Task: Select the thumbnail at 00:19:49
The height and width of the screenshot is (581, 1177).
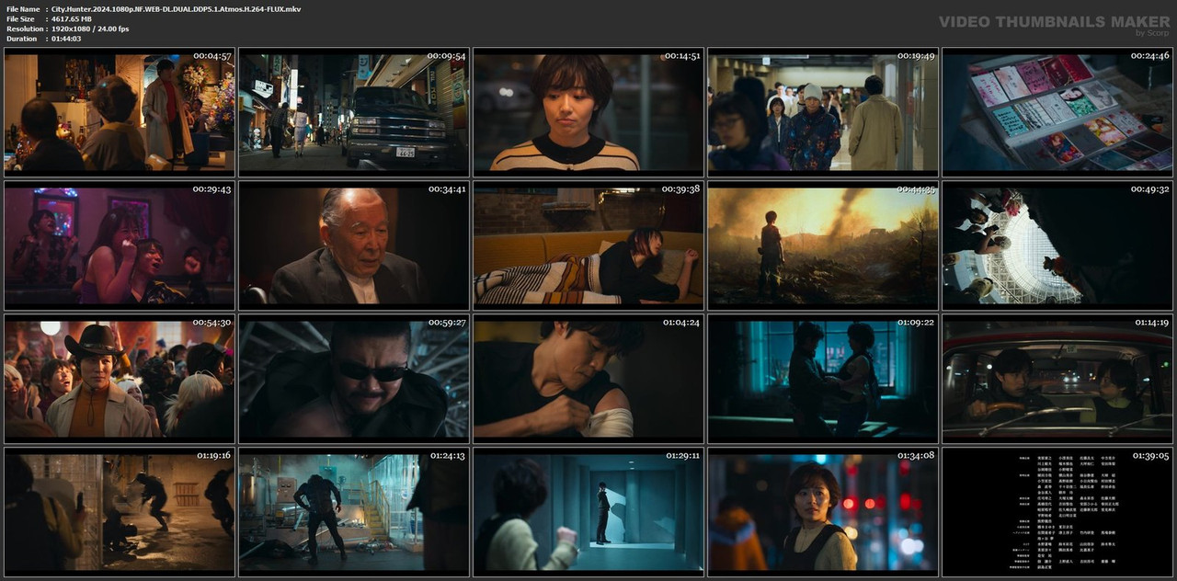Action: pos(823,110)
